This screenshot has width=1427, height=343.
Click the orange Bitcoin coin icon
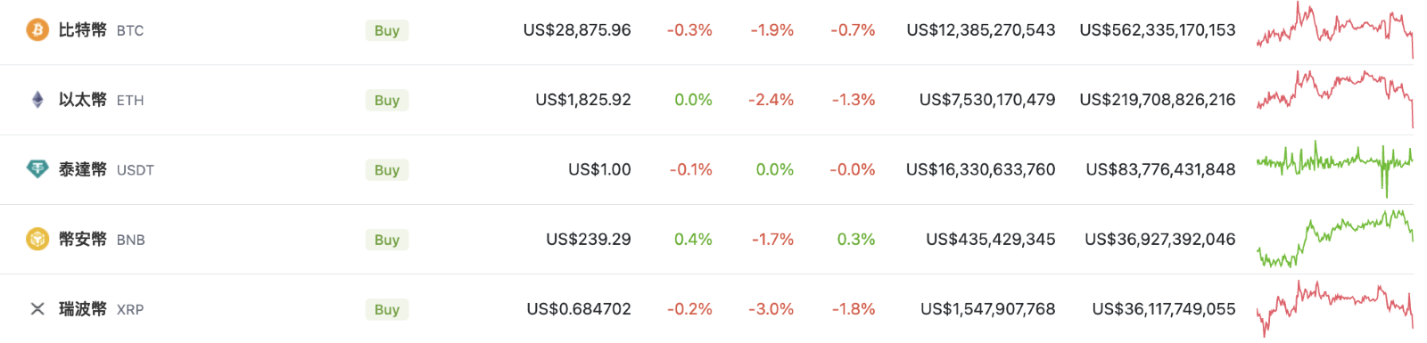37,30
